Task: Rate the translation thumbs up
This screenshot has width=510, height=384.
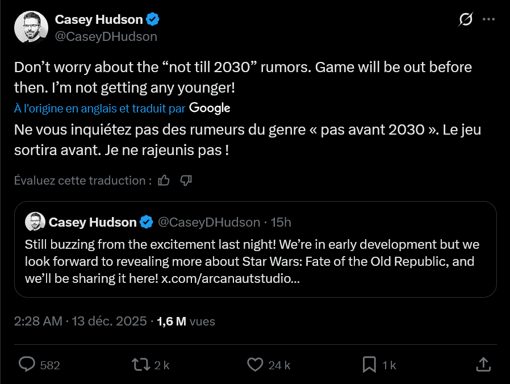Action: point(164,181)
